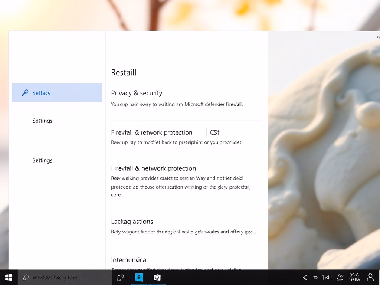Open the People icon on taskbar
380x285 pixels.
(370, 277)
